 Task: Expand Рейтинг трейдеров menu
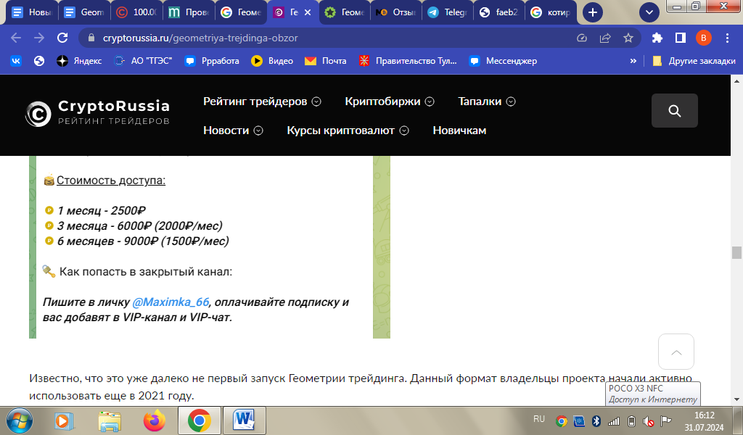click(262, 101)
